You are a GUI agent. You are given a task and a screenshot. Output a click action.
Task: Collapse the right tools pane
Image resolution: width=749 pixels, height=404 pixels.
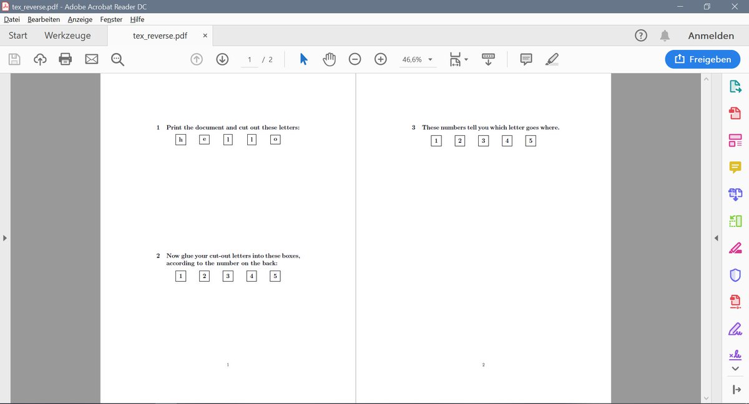[716, 238]
